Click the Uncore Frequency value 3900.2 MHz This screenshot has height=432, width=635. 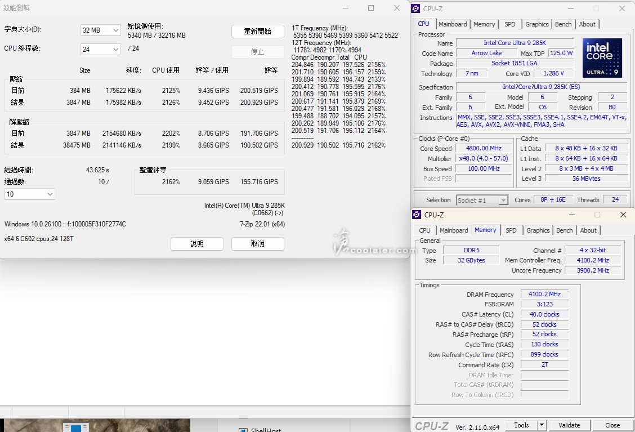pyautogui.click(x=593, y=270)
